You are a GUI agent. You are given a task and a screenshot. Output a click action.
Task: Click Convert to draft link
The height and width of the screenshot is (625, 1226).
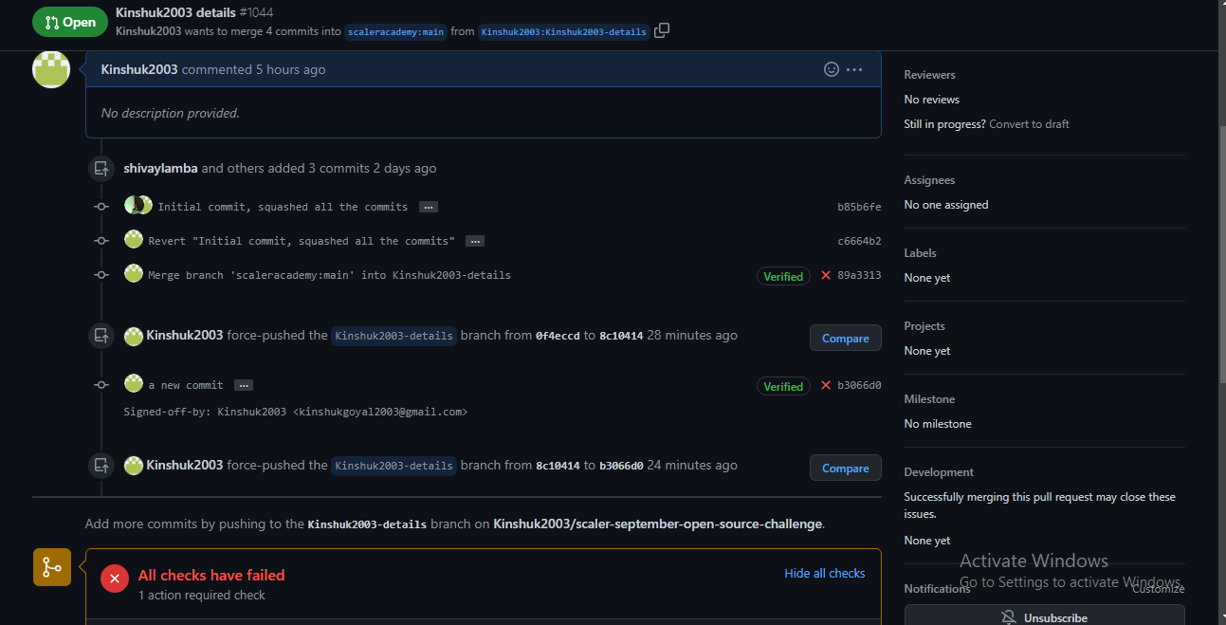coord(1029,124)
